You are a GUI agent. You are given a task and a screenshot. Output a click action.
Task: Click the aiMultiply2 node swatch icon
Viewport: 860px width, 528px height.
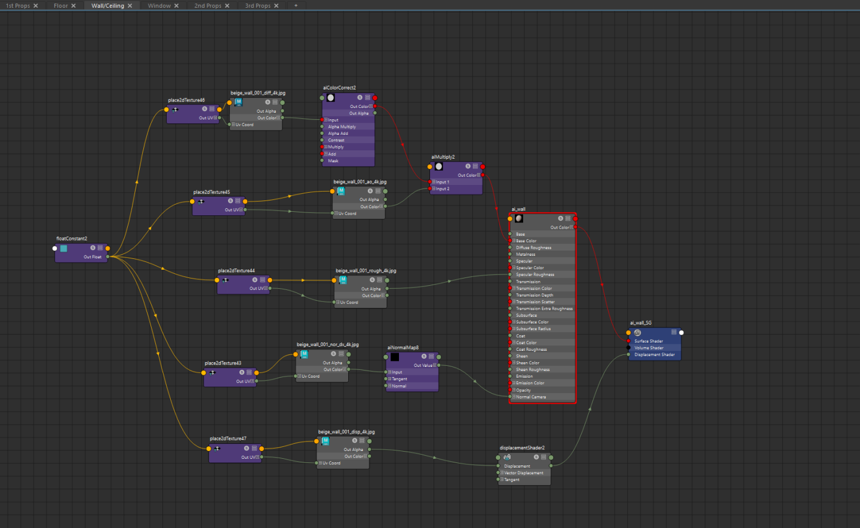(439, 166)
